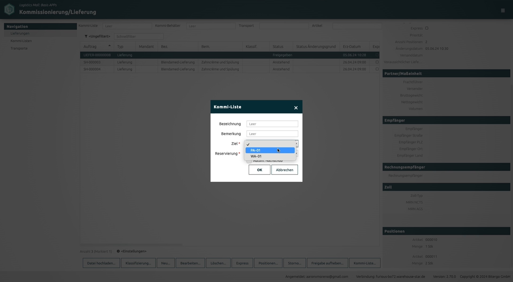This screenshot has width=513, height=282.
Task: Click the Zoll section header
Action: (446, 187)
